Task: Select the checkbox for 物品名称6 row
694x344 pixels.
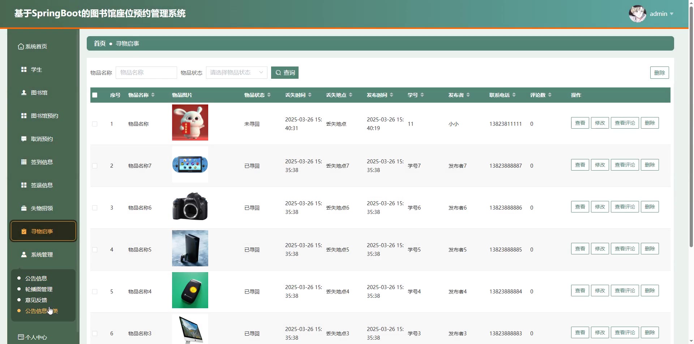Action: tap(95, 208)
